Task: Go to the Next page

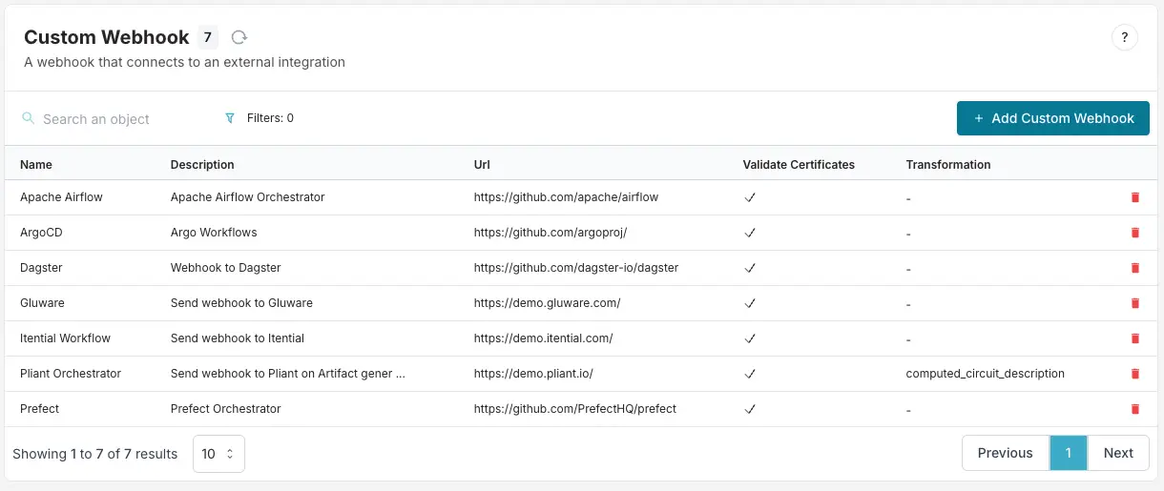Action: tap(1117, 453)
